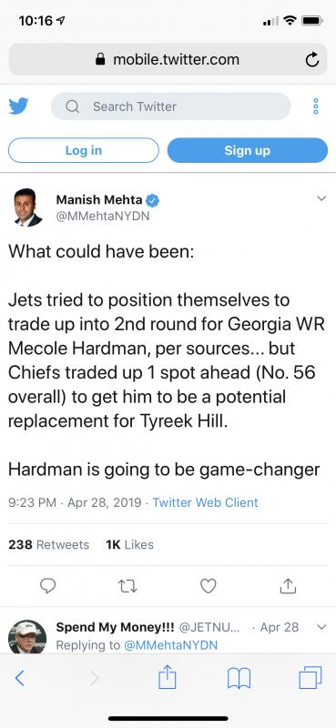The height and width of the screenshot is (728, 336).
Task: Reply to Manish Mehta's tweet
Action: [48, 586]
